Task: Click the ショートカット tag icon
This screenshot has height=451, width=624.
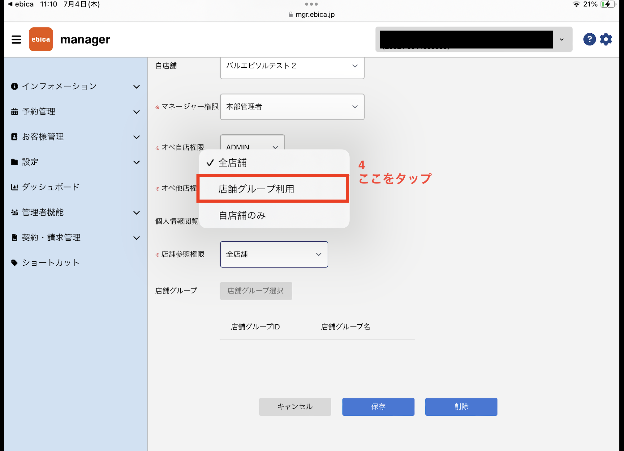Action: 14,263
